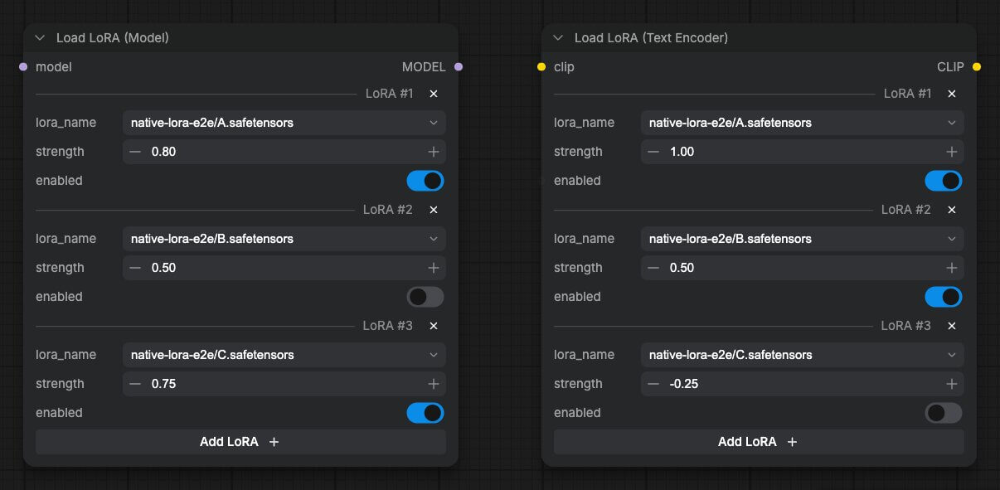Disable LoRA #2 in Load LoRA (Text Encoder)
The height and width of the screenshot is (490, 1000).
(x=944, y=297)
